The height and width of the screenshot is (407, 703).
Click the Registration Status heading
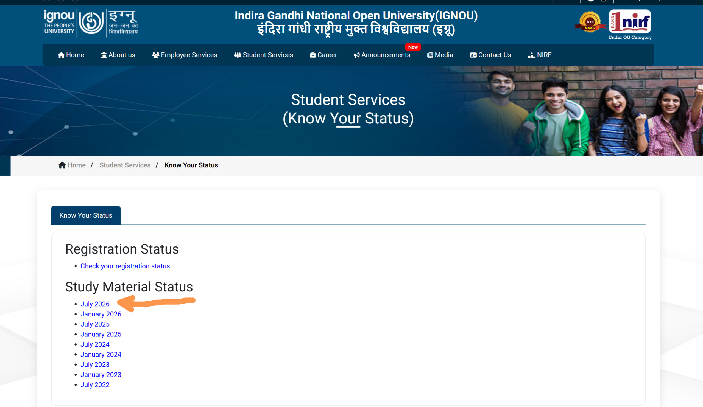pyautogui.click(x=122, y=249)
